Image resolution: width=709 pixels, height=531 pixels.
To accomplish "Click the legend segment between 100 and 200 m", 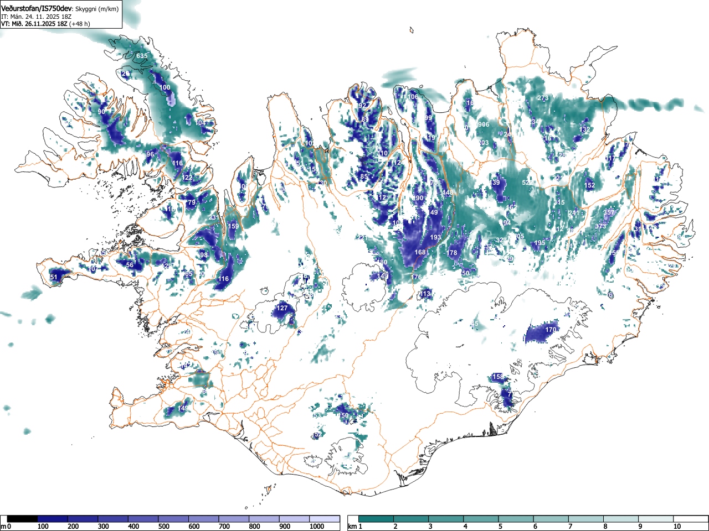I will [53, 519].
